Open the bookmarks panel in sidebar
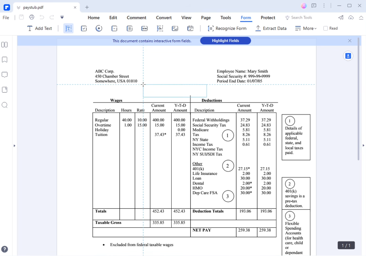This screenshot has width=366, height=256. pos(4,60)
